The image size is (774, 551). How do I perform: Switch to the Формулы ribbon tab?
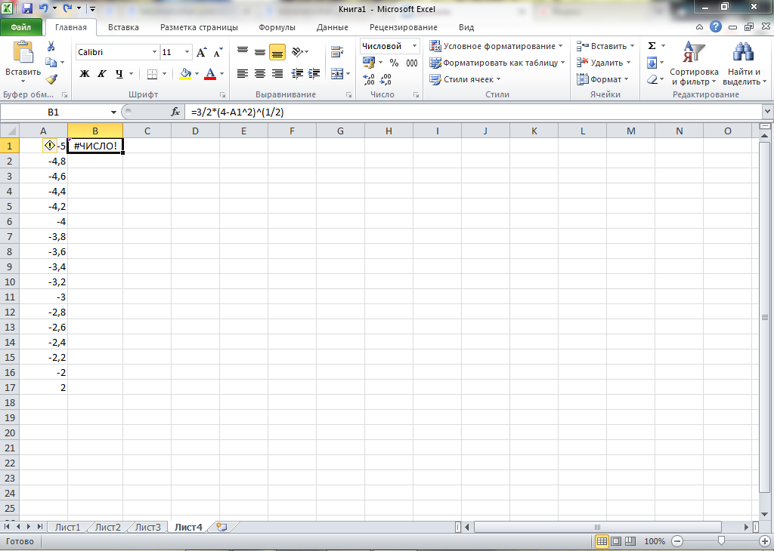[x=277, y=28]
